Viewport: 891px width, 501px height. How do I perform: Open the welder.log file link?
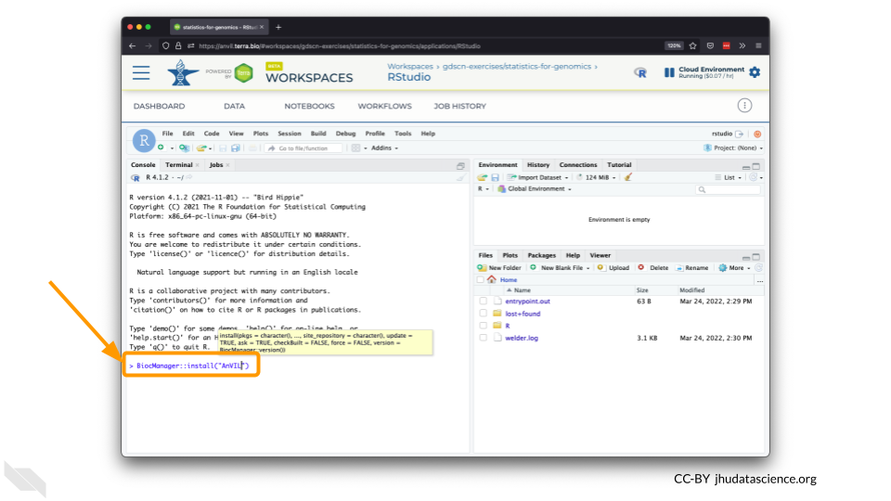coord(522,338)
